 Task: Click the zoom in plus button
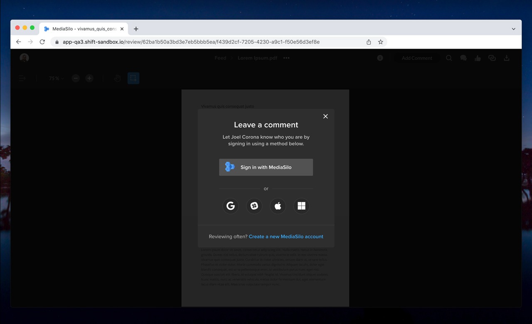point(89,78)
